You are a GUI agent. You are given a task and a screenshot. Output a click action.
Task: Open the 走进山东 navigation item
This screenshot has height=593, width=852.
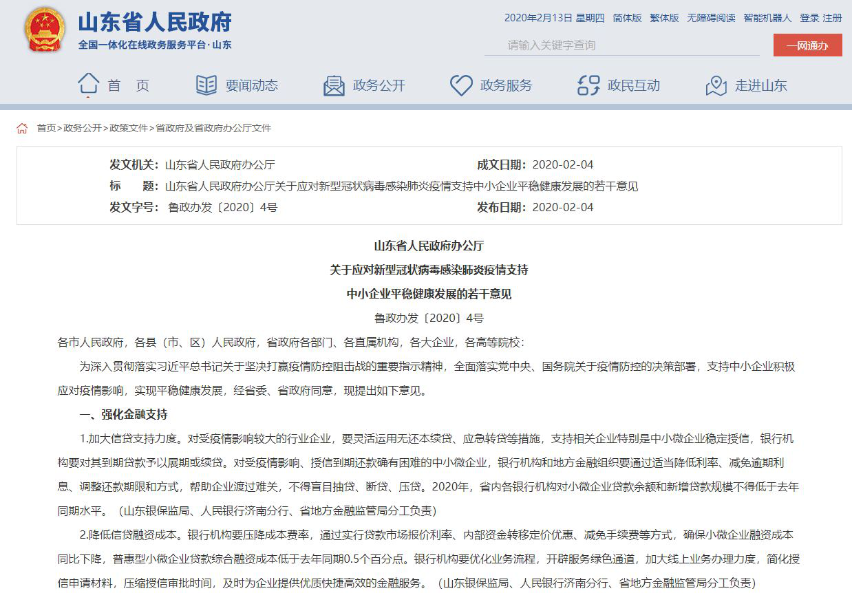point(761,85)
